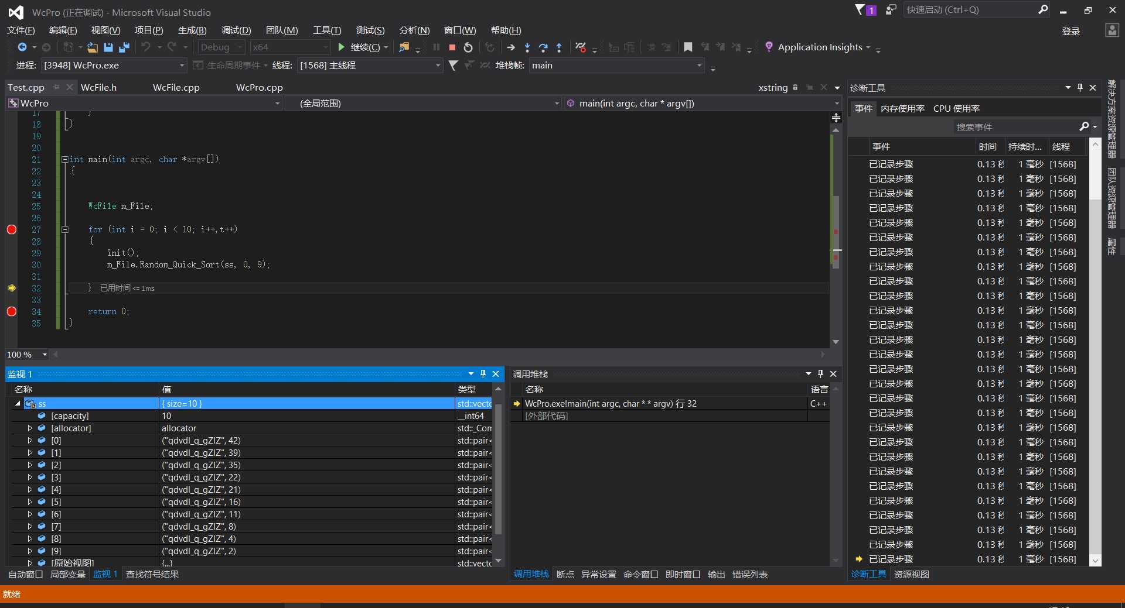This screenshot has height=608, width=1125.
Task: Click the thread filter funnel icon
Action: pos(453,66)
